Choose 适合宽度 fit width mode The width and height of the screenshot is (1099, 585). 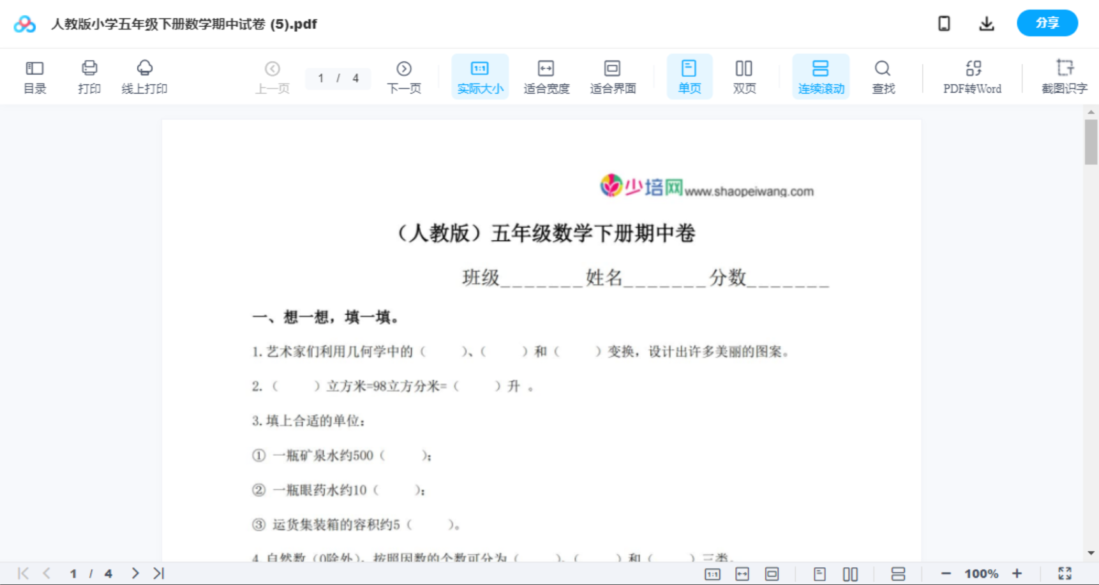546,76
